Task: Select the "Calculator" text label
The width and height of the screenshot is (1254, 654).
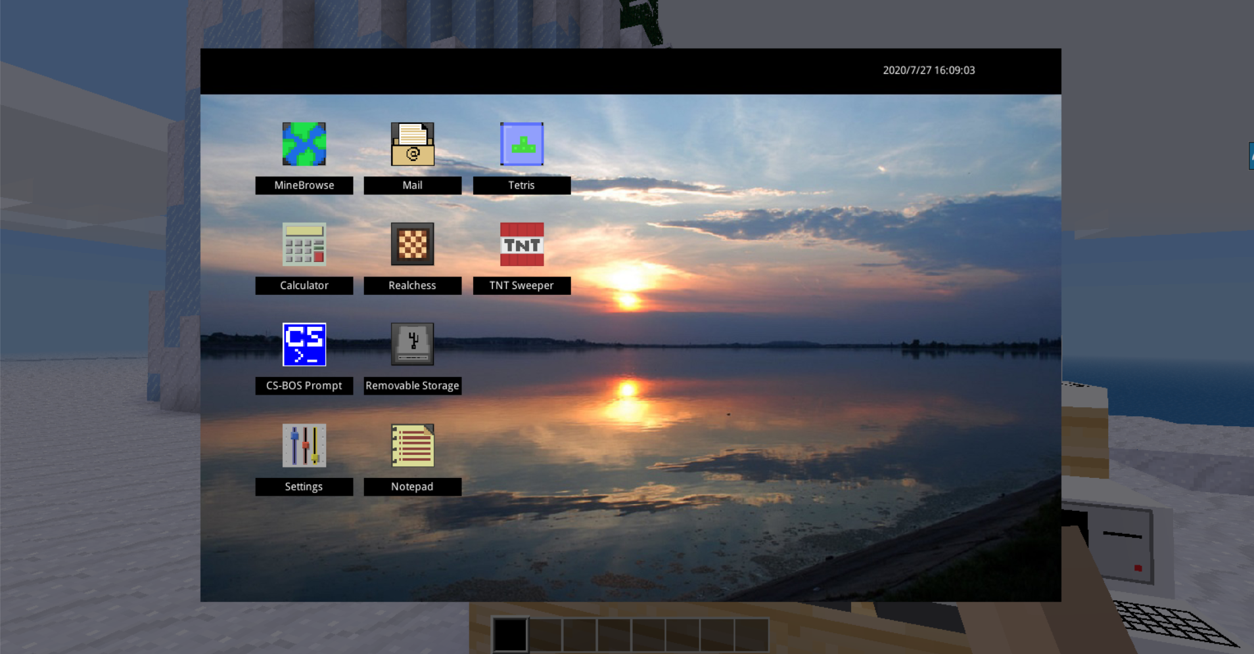Action: point(304,286)
